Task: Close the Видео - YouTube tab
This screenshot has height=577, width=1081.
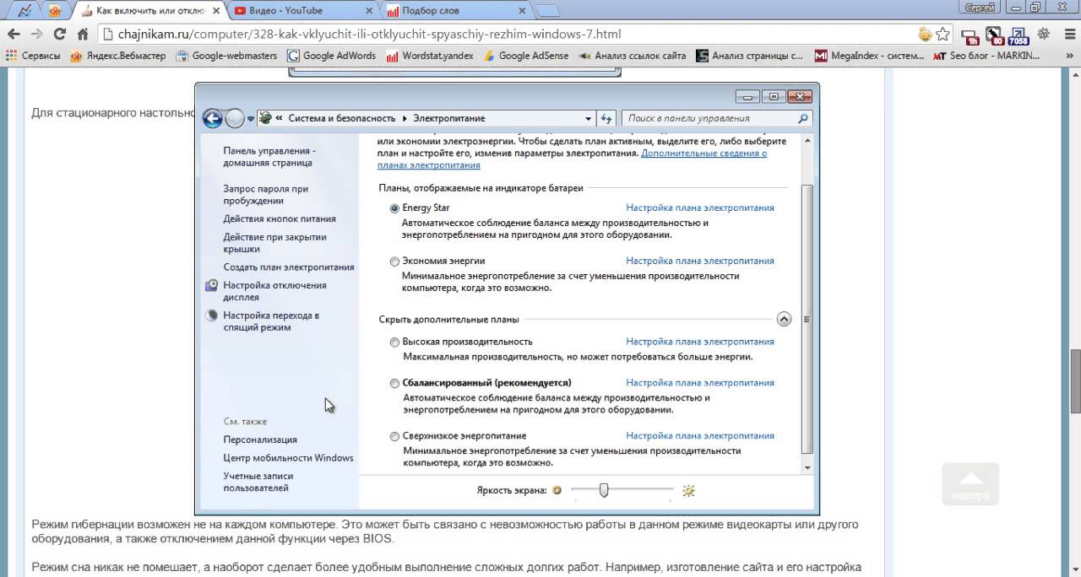Action: pyautogui.click(x=367, y=11)
